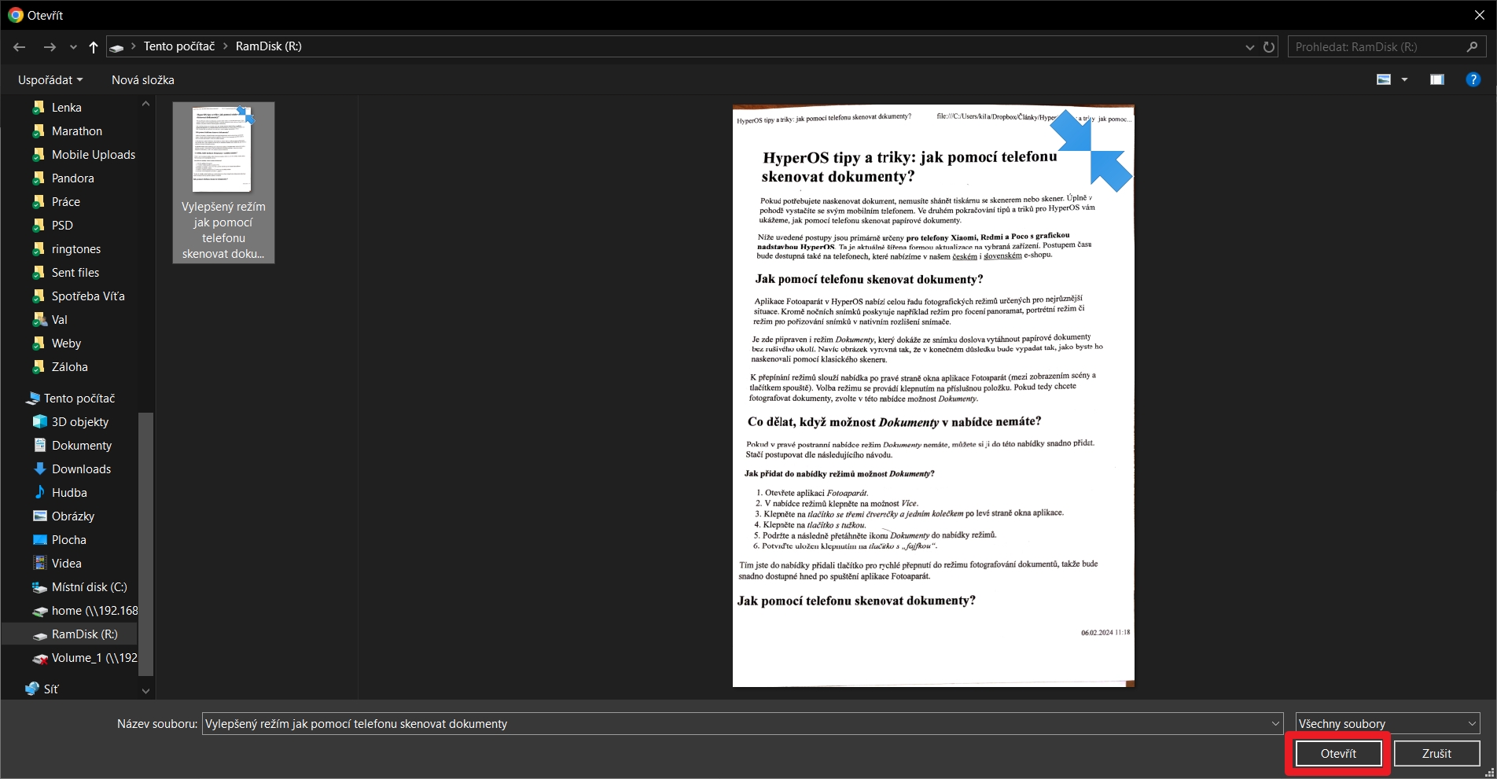This screenshot has width=1497, height=779.
Task: Click the Název souboru input field
Action: point(735,723)
